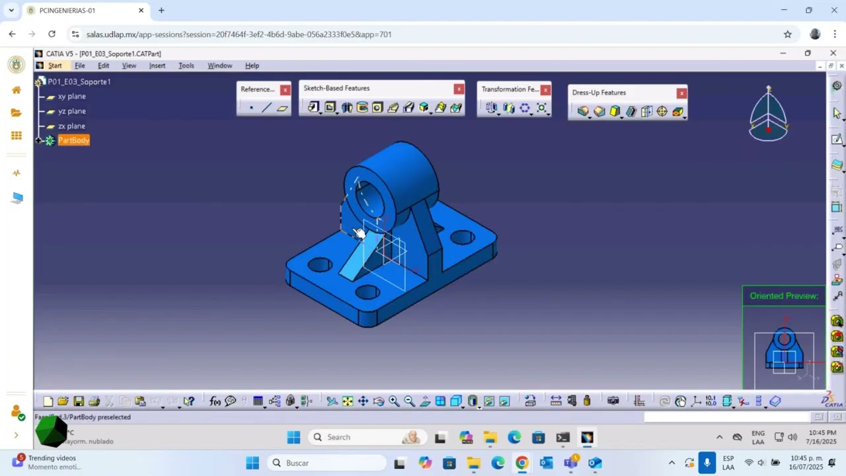Click the Zoom In magnifier icon
The image size is (846, 476).
[394, 401]
